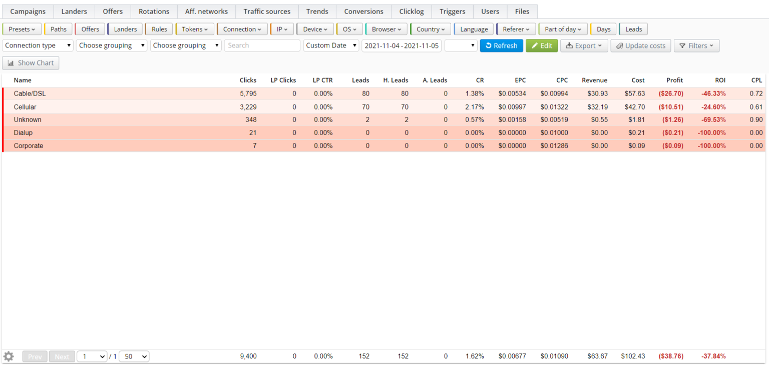Click the Paths report button
The image size is (769, 367).
pos(58,29)
